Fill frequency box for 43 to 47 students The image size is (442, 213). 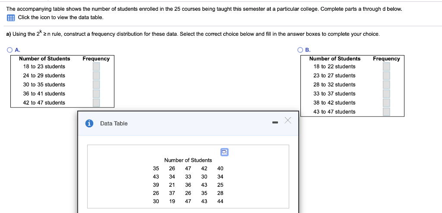(386, 111)
